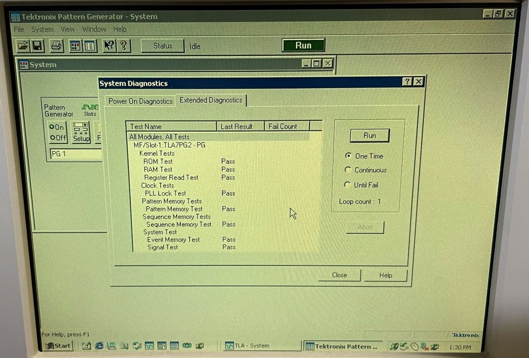Click the Test Name column header
The width and height of the screenshot is (529, 358).
171,126
